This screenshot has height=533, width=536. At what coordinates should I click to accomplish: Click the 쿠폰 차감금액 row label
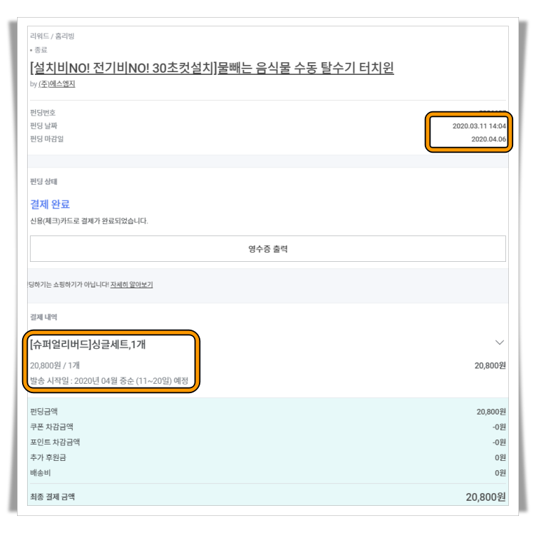(x=51, y=427)
